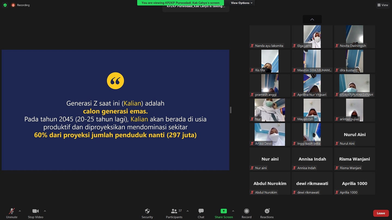This screenshot has width=392, height=220.
Task: Open the share options arrow beside Share Screen
Action: [233, 211]
